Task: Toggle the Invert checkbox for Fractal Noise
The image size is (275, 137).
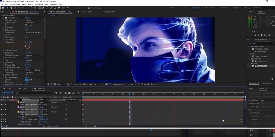Action: [x=27, y=25]
